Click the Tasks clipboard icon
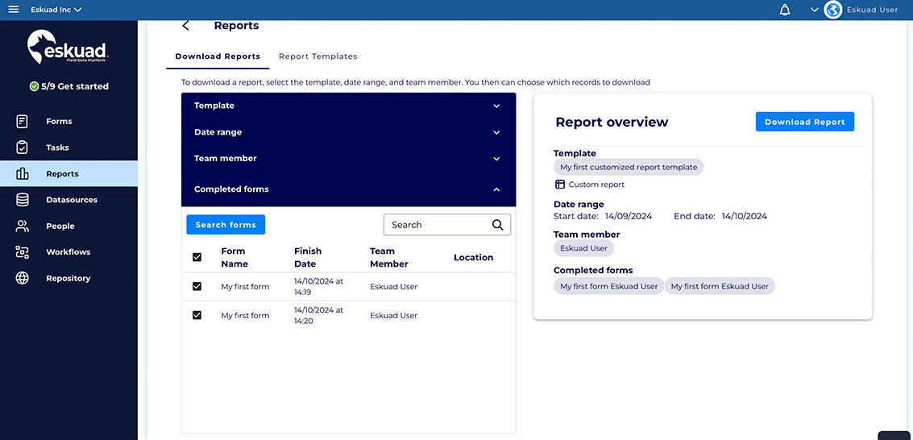This screenshot has height=440, width=913. point(23,147)
